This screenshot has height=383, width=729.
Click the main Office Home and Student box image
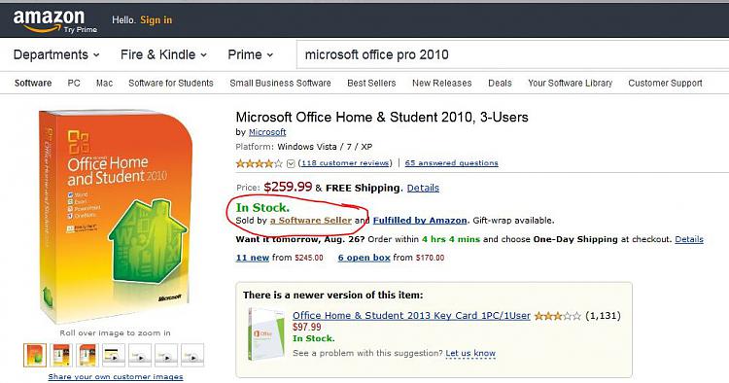(116, 216)
